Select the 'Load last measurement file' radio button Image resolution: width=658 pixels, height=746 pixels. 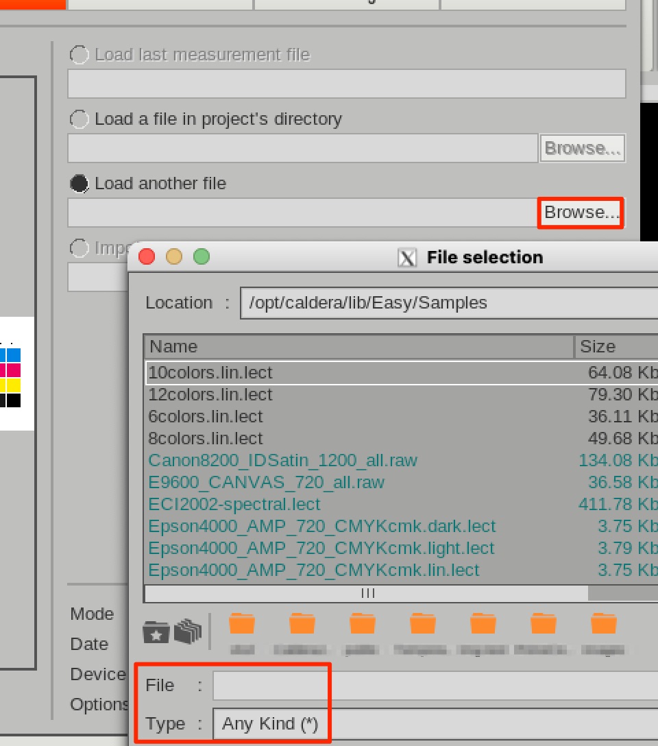(80, 55)
